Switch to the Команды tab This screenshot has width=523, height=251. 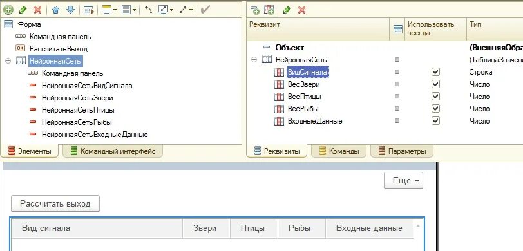pos(339,151)
